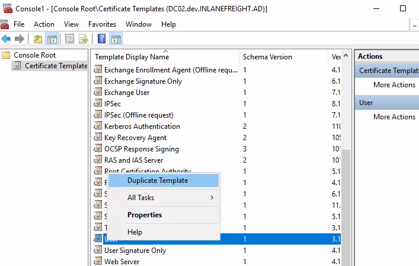Click the Up one level folder icon
The width and height of the screenshot is (419, 266).
38,39
